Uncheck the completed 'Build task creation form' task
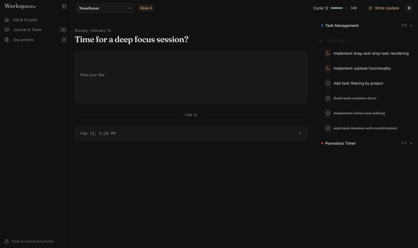The image size is (418, 248). tap(328, 98)
